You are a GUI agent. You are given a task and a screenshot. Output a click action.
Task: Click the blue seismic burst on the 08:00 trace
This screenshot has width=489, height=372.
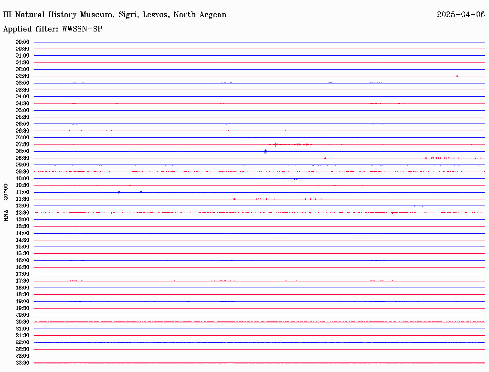tap(266, 151)
